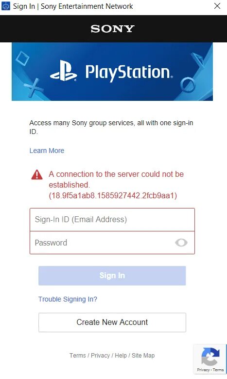This screenshot has width=227, height=379.
Task: Focus the Sign-In ID email address field
Action: [112, 220]
